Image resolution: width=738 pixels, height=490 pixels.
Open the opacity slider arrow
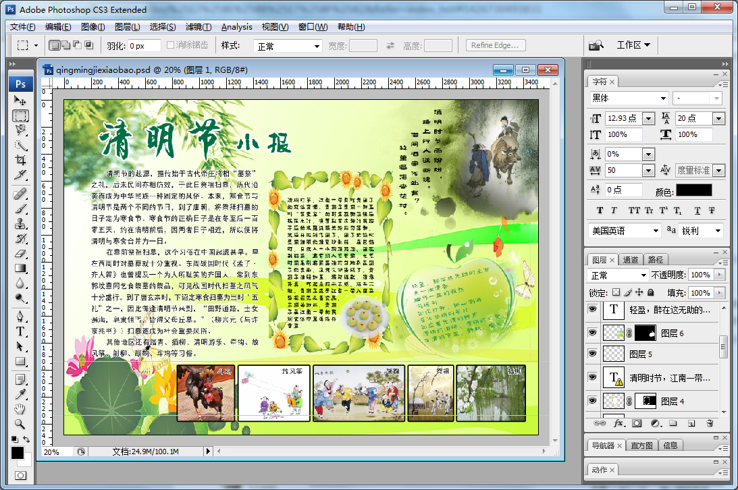pos(719,275)
